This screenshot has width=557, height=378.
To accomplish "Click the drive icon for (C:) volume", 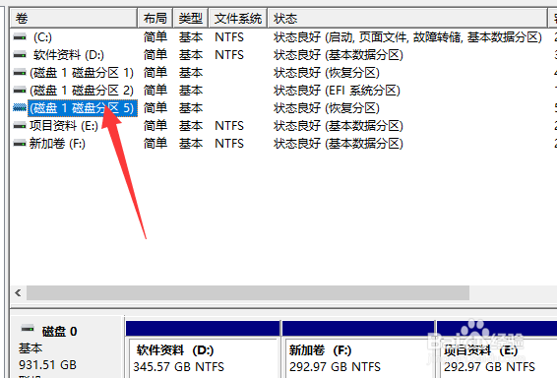I will (x=20, y=37).
